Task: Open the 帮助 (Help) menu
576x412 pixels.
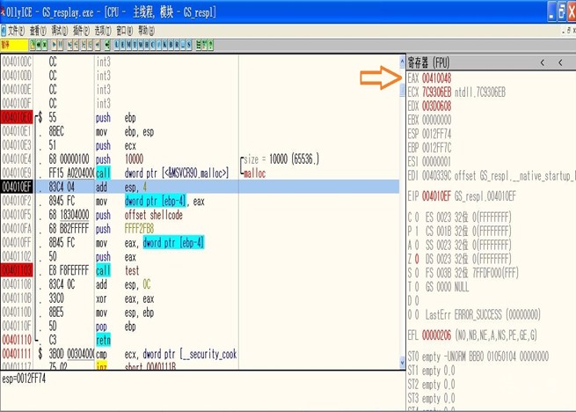Action: point(146,31)
